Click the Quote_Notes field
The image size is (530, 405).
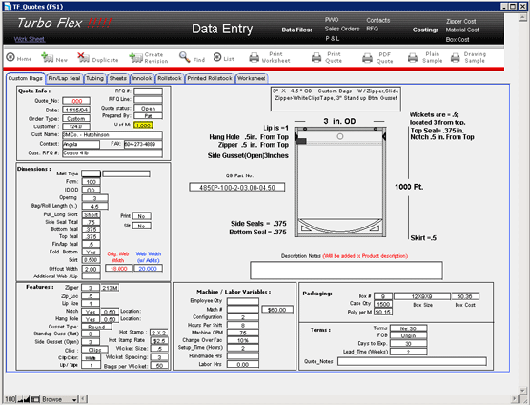click(x=412, y=361)
